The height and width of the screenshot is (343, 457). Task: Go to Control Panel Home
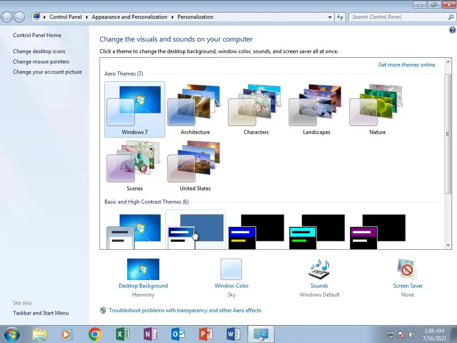(37, 35)
